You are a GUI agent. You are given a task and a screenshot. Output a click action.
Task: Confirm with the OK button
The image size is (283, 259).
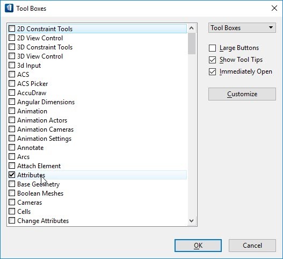coord(198,246)
